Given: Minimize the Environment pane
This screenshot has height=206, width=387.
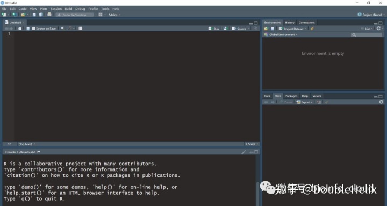Looking at the screenshot, I should (376, 23).
